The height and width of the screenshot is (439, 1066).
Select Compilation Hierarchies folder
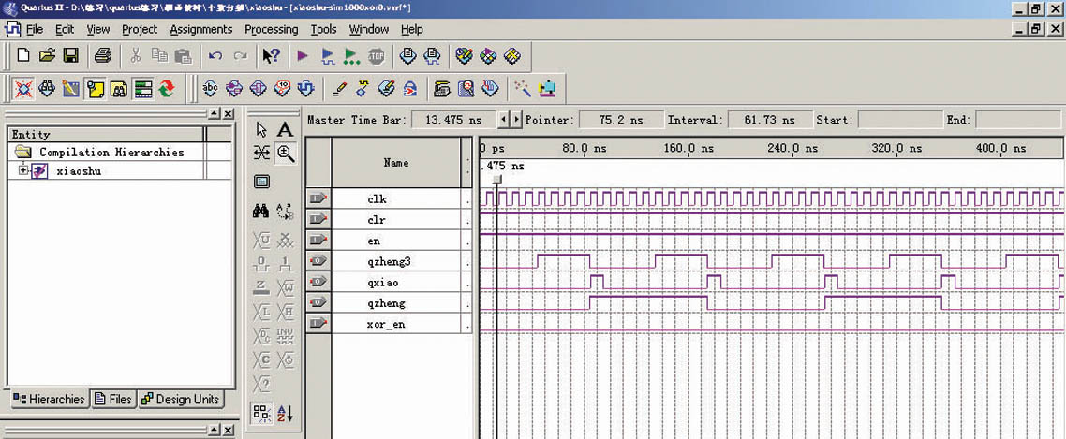point(111,153)
